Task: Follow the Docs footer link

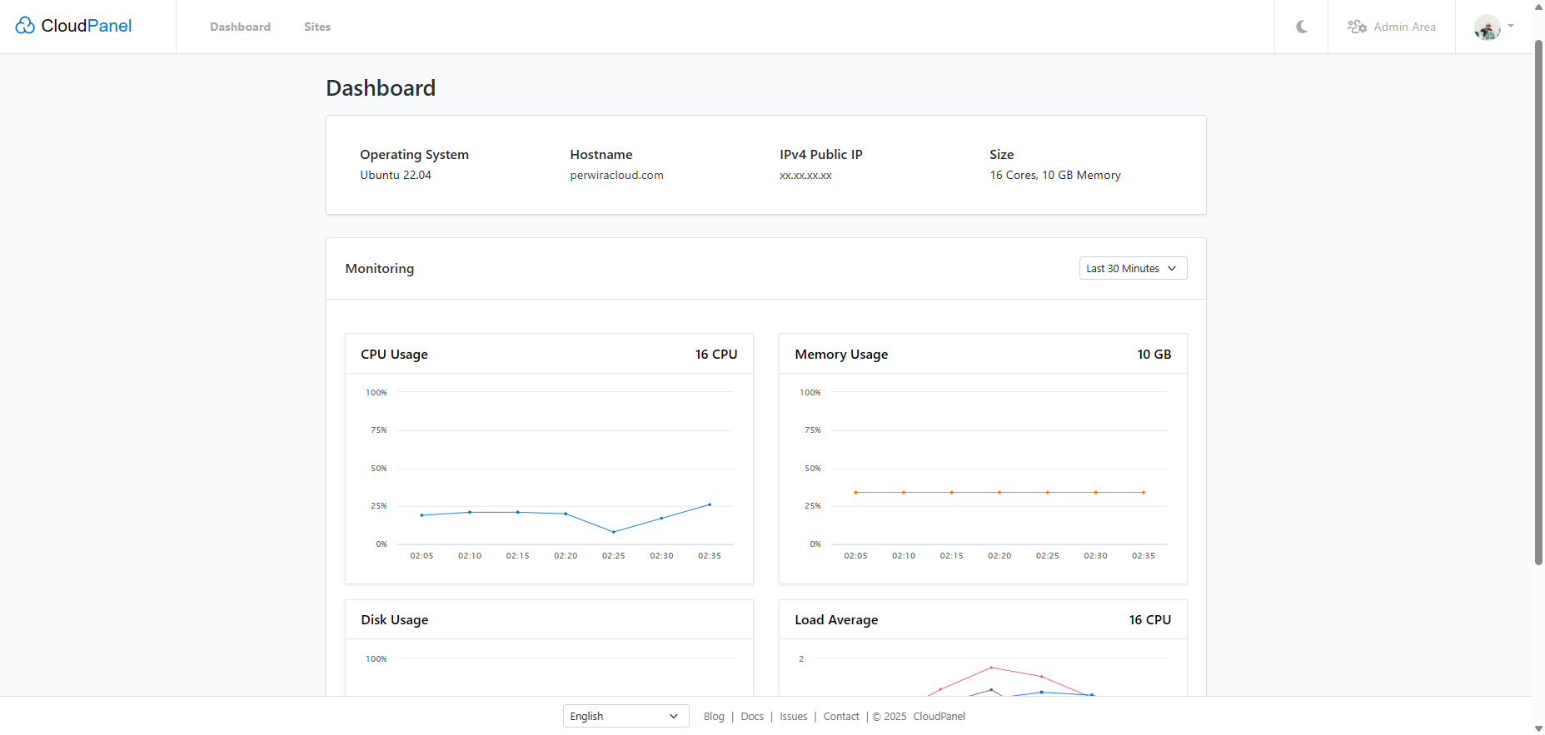Action: tap(751, 716)
